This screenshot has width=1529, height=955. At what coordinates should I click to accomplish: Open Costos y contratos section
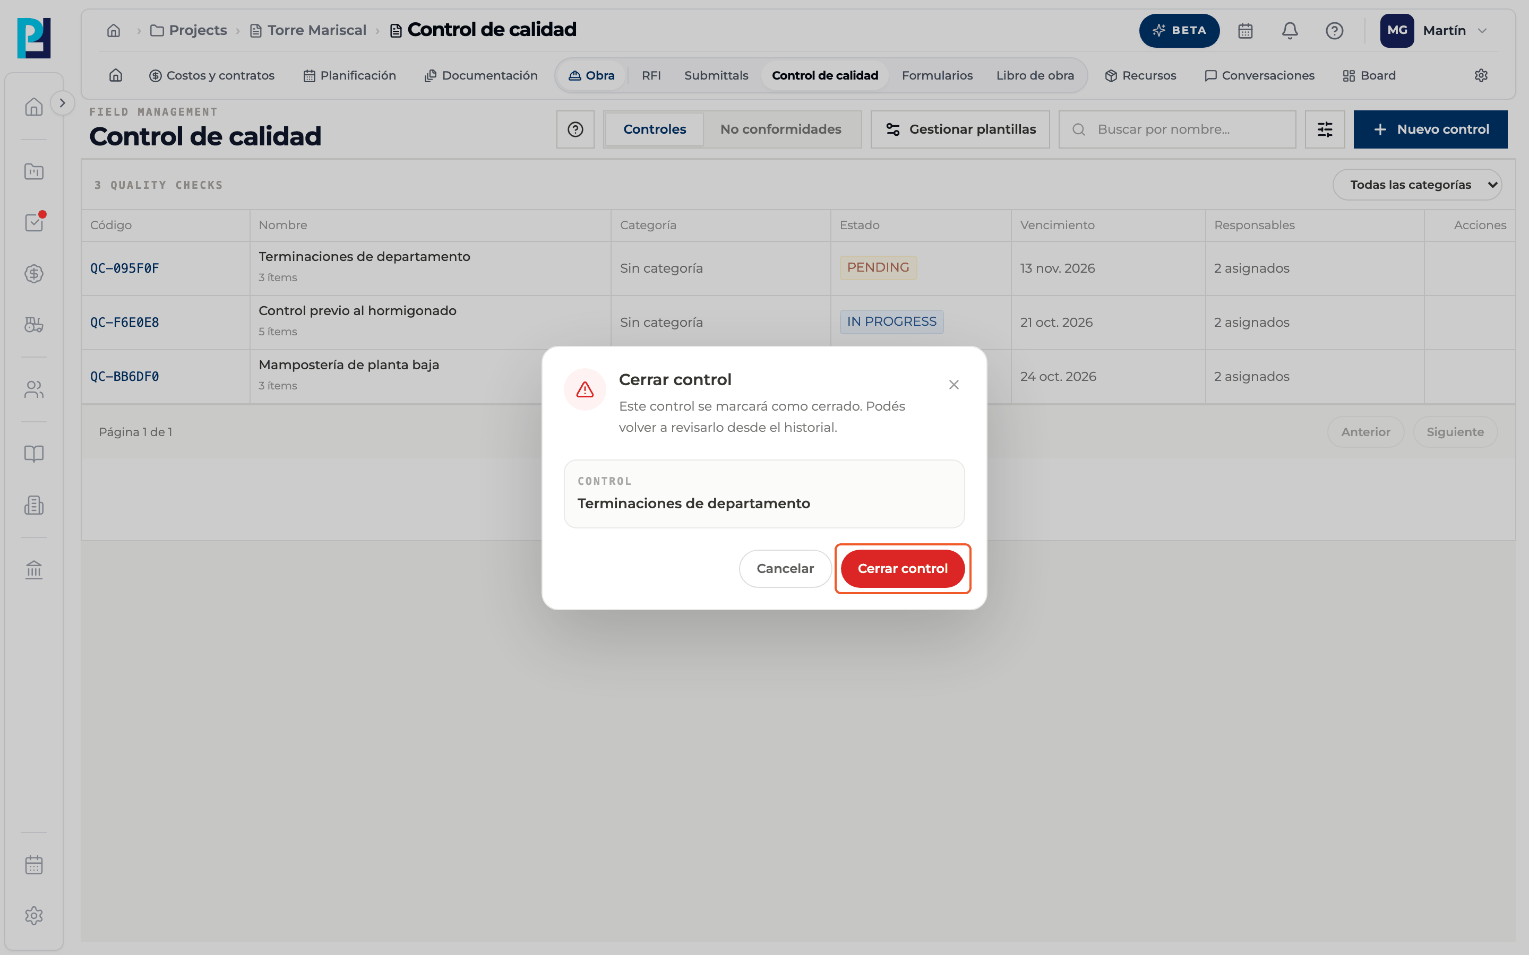tap(212, 75)
